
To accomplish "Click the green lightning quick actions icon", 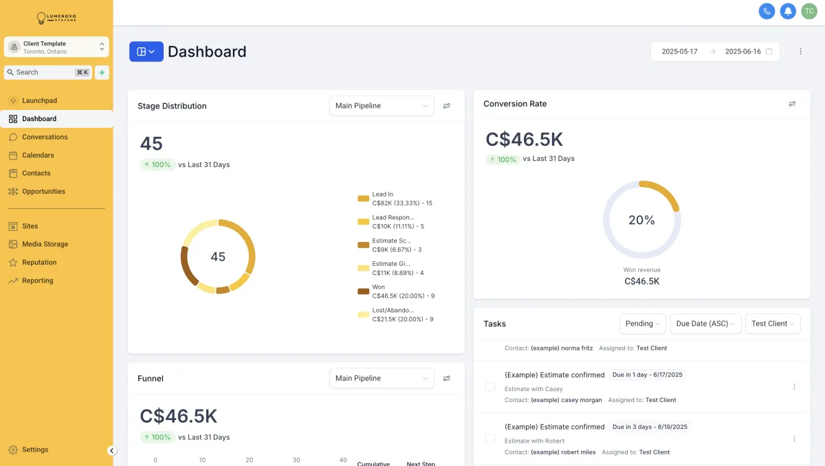I will tap(102, 72).
